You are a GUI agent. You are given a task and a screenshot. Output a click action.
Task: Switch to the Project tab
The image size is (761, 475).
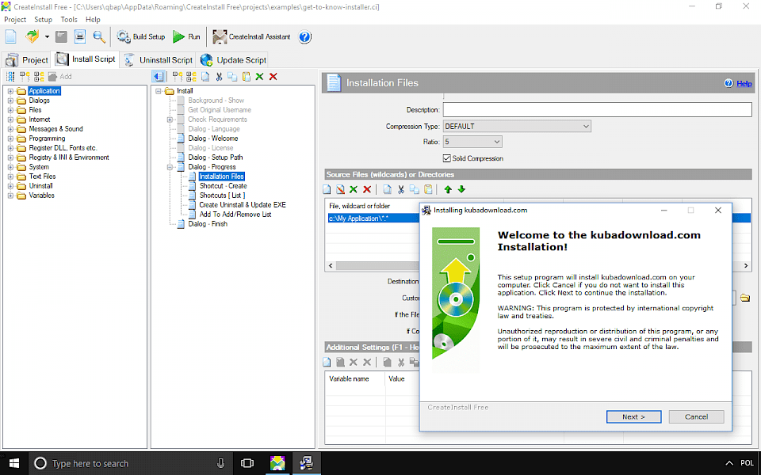[x=27, y=60]
